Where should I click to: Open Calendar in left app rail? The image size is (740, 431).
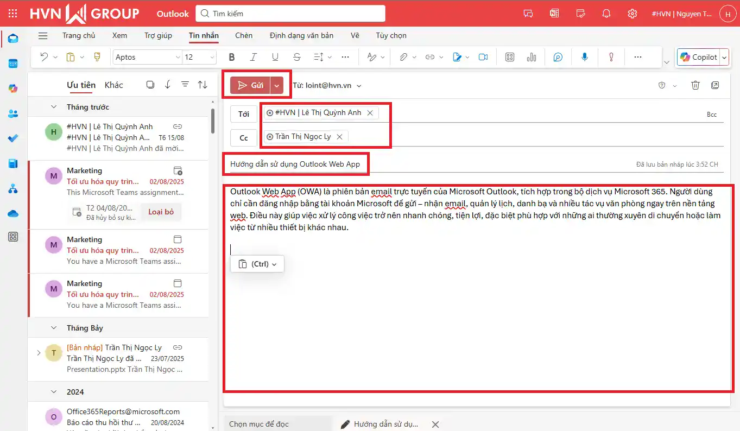click(x=13, y=64)
